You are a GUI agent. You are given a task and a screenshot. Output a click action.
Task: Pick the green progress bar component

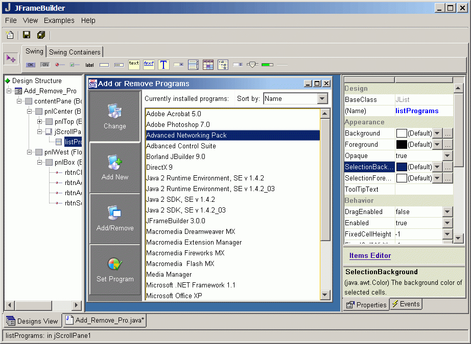(x=267, y=65)
